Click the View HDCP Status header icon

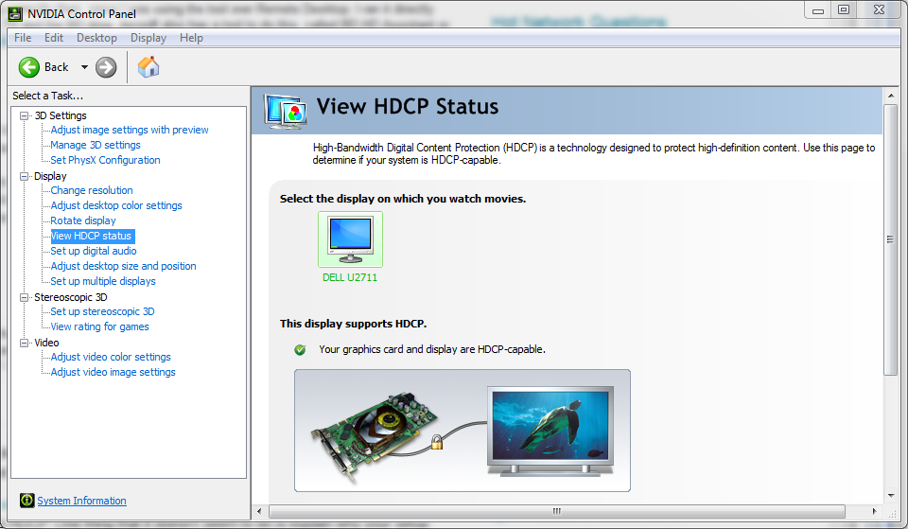click(x=285, y=112)
